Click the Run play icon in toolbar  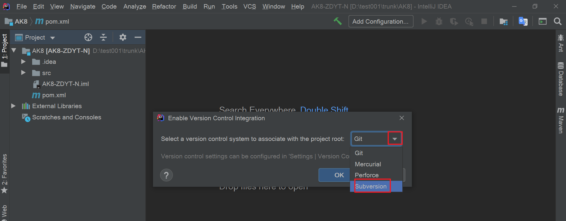[424, 21]
